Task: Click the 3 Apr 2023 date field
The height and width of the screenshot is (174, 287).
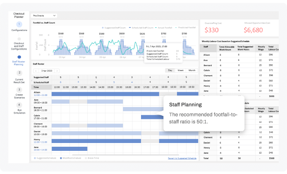Action: pyautogui.click(x=47, y=71)
